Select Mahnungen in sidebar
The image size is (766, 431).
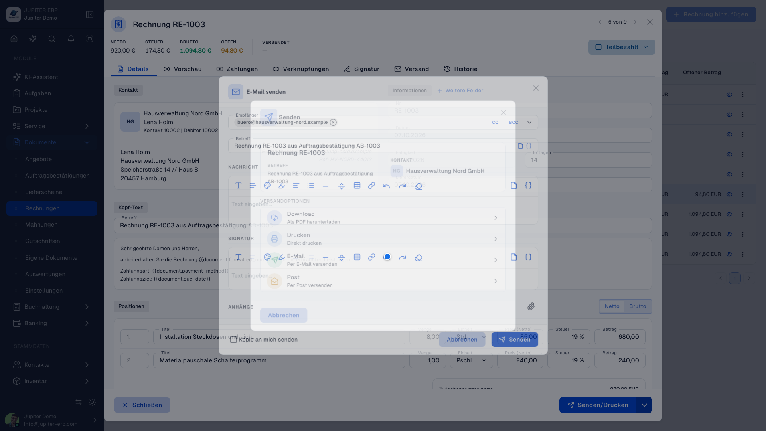pyautogui.click(x=41, y=225)
